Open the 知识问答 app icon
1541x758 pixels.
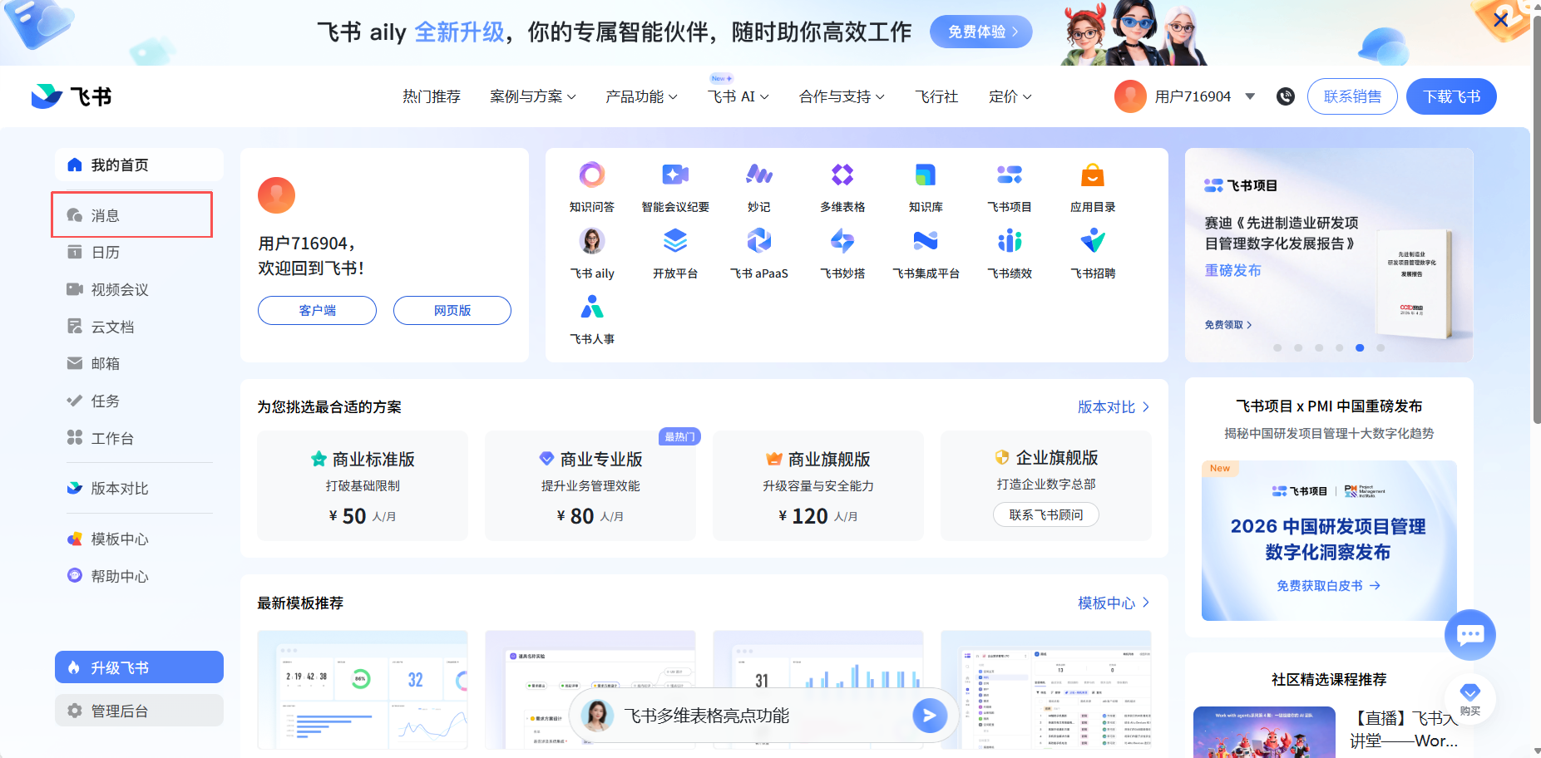(592, 175)
